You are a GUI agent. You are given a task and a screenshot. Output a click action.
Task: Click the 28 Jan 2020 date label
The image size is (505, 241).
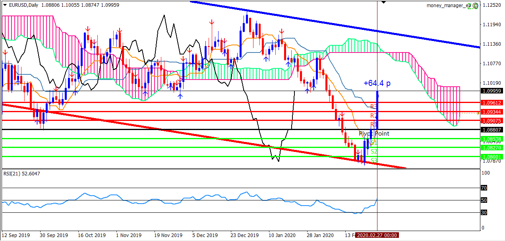coord(321,235)
